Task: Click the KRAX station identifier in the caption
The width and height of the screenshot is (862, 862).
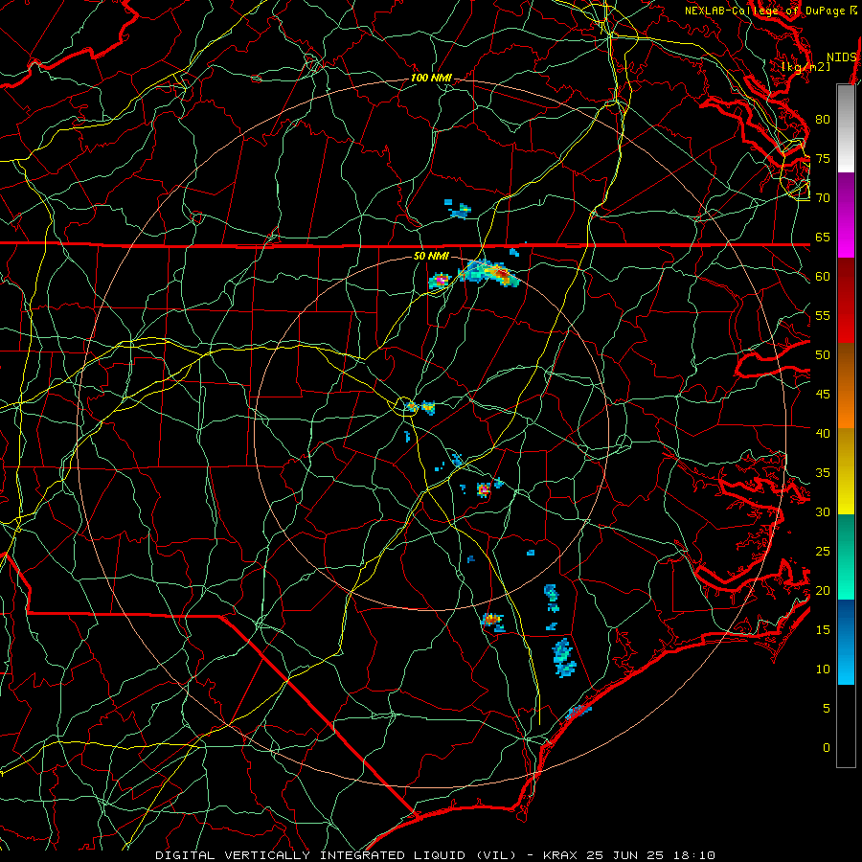Action: [560, 855]
